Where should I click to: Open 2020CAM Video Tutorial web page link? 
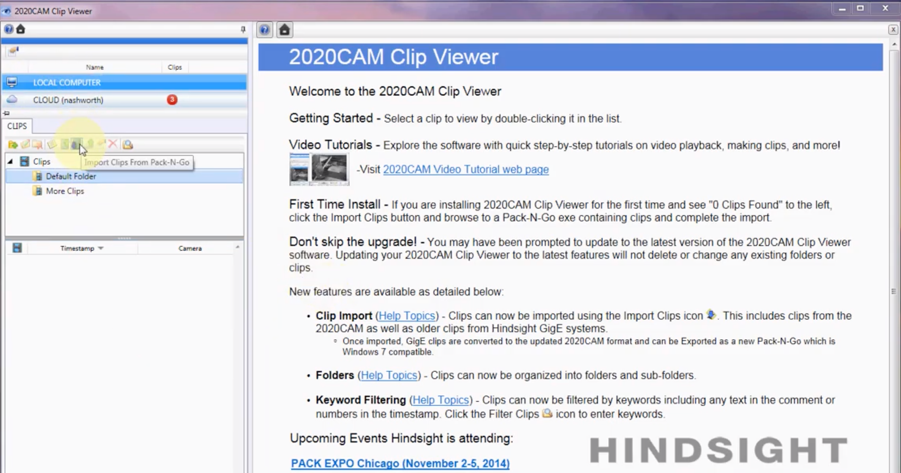click(x=466, y=169)
